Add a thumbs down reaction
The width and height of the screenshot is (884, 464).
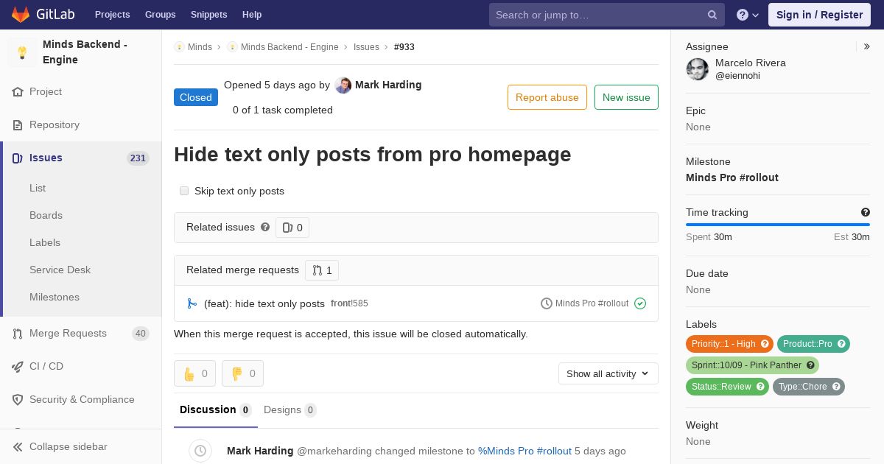(242, 373)
